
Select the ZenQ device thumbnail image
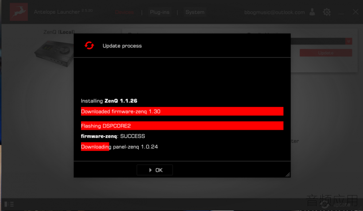pos(54,53)
